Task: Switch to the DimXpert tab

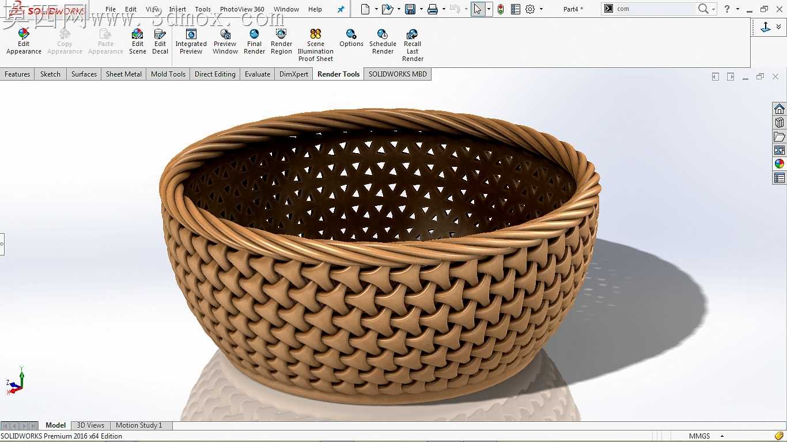Action: point(294,74)
